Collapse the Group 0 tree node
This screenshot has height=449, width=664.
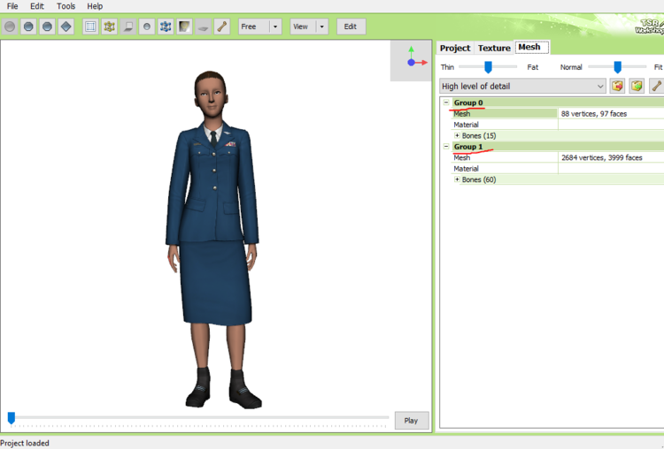coord(446,103)
